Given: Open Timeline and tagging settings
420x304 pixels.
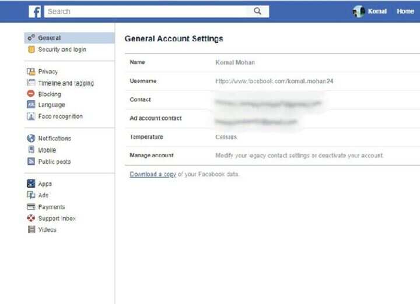Looking at the screenshot, I should 66,83.
